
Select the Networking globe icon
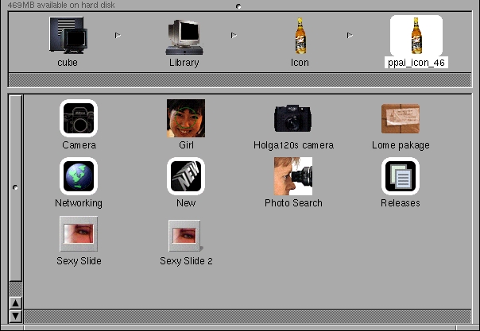click(x=79, y=176)
